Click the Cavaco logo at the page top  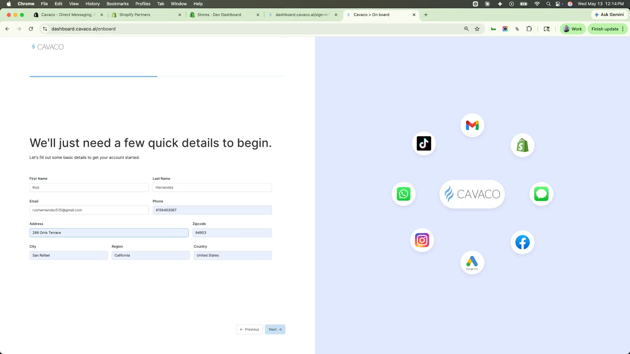pos(47,47)
